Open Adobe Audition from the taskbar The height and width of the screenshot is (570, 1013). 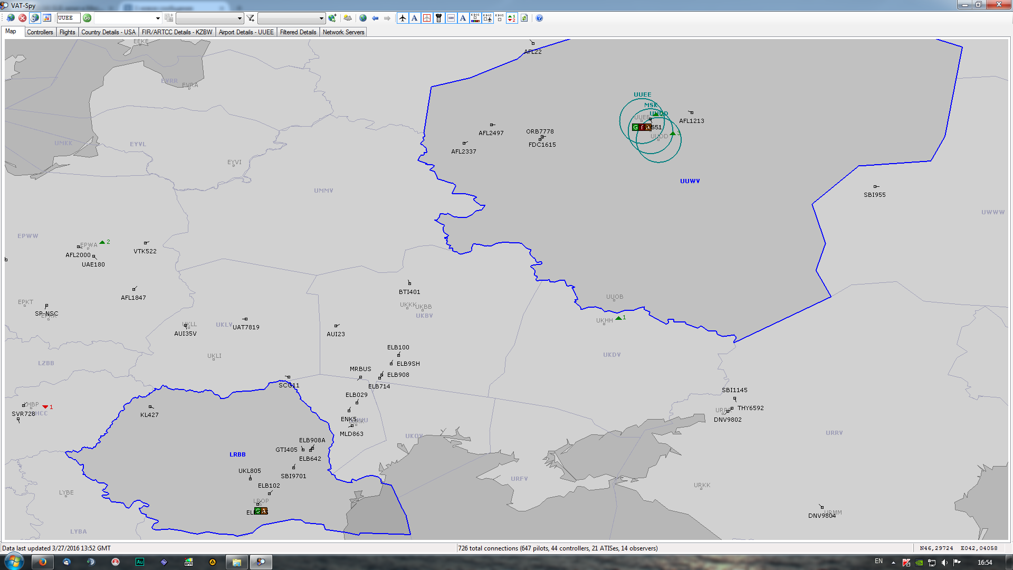point(140,562)
